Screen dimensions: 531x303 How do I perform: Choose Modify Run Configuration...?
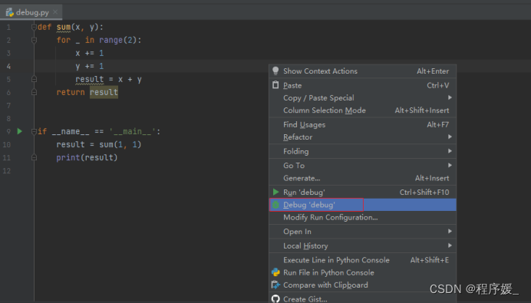[363, 217]
